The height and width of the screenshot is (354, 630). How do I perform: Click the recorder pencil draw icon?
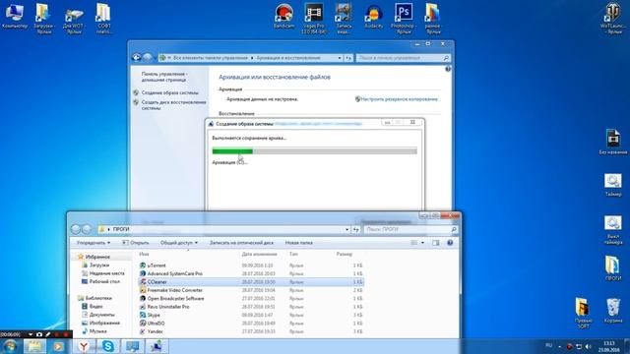48,334
